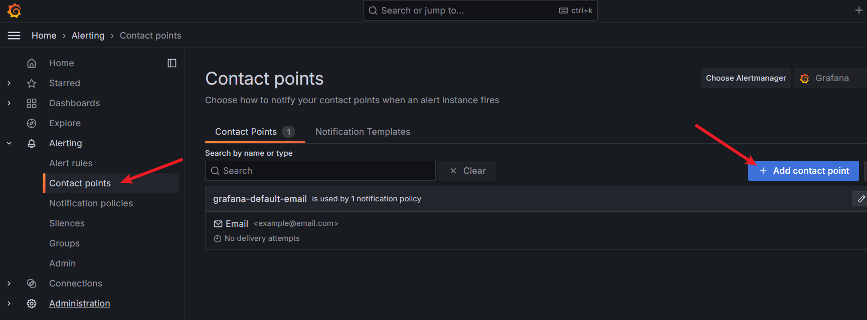
Task: Collapse the Alerting section chevron
Action: click(9, 143)
